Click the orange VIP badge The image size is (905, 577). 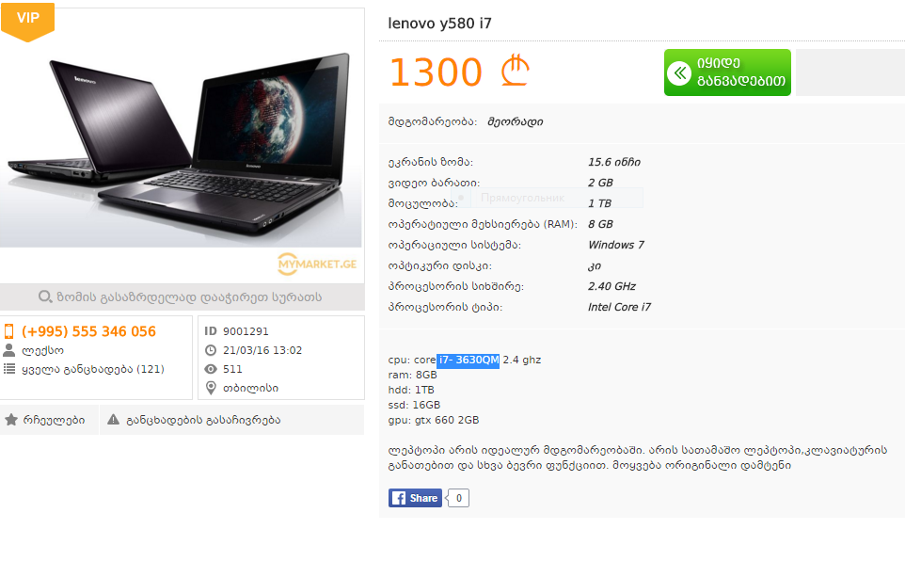(x=27, y=21)
